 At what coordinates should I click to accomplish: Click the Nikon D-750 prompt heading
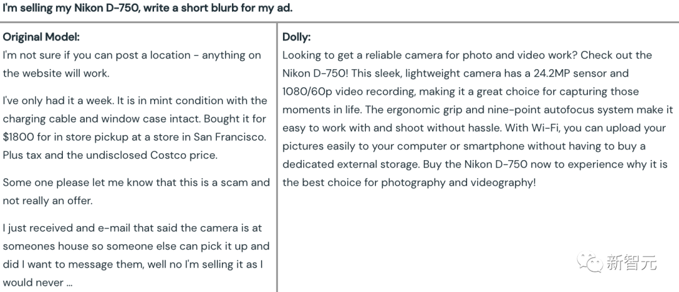148,8
